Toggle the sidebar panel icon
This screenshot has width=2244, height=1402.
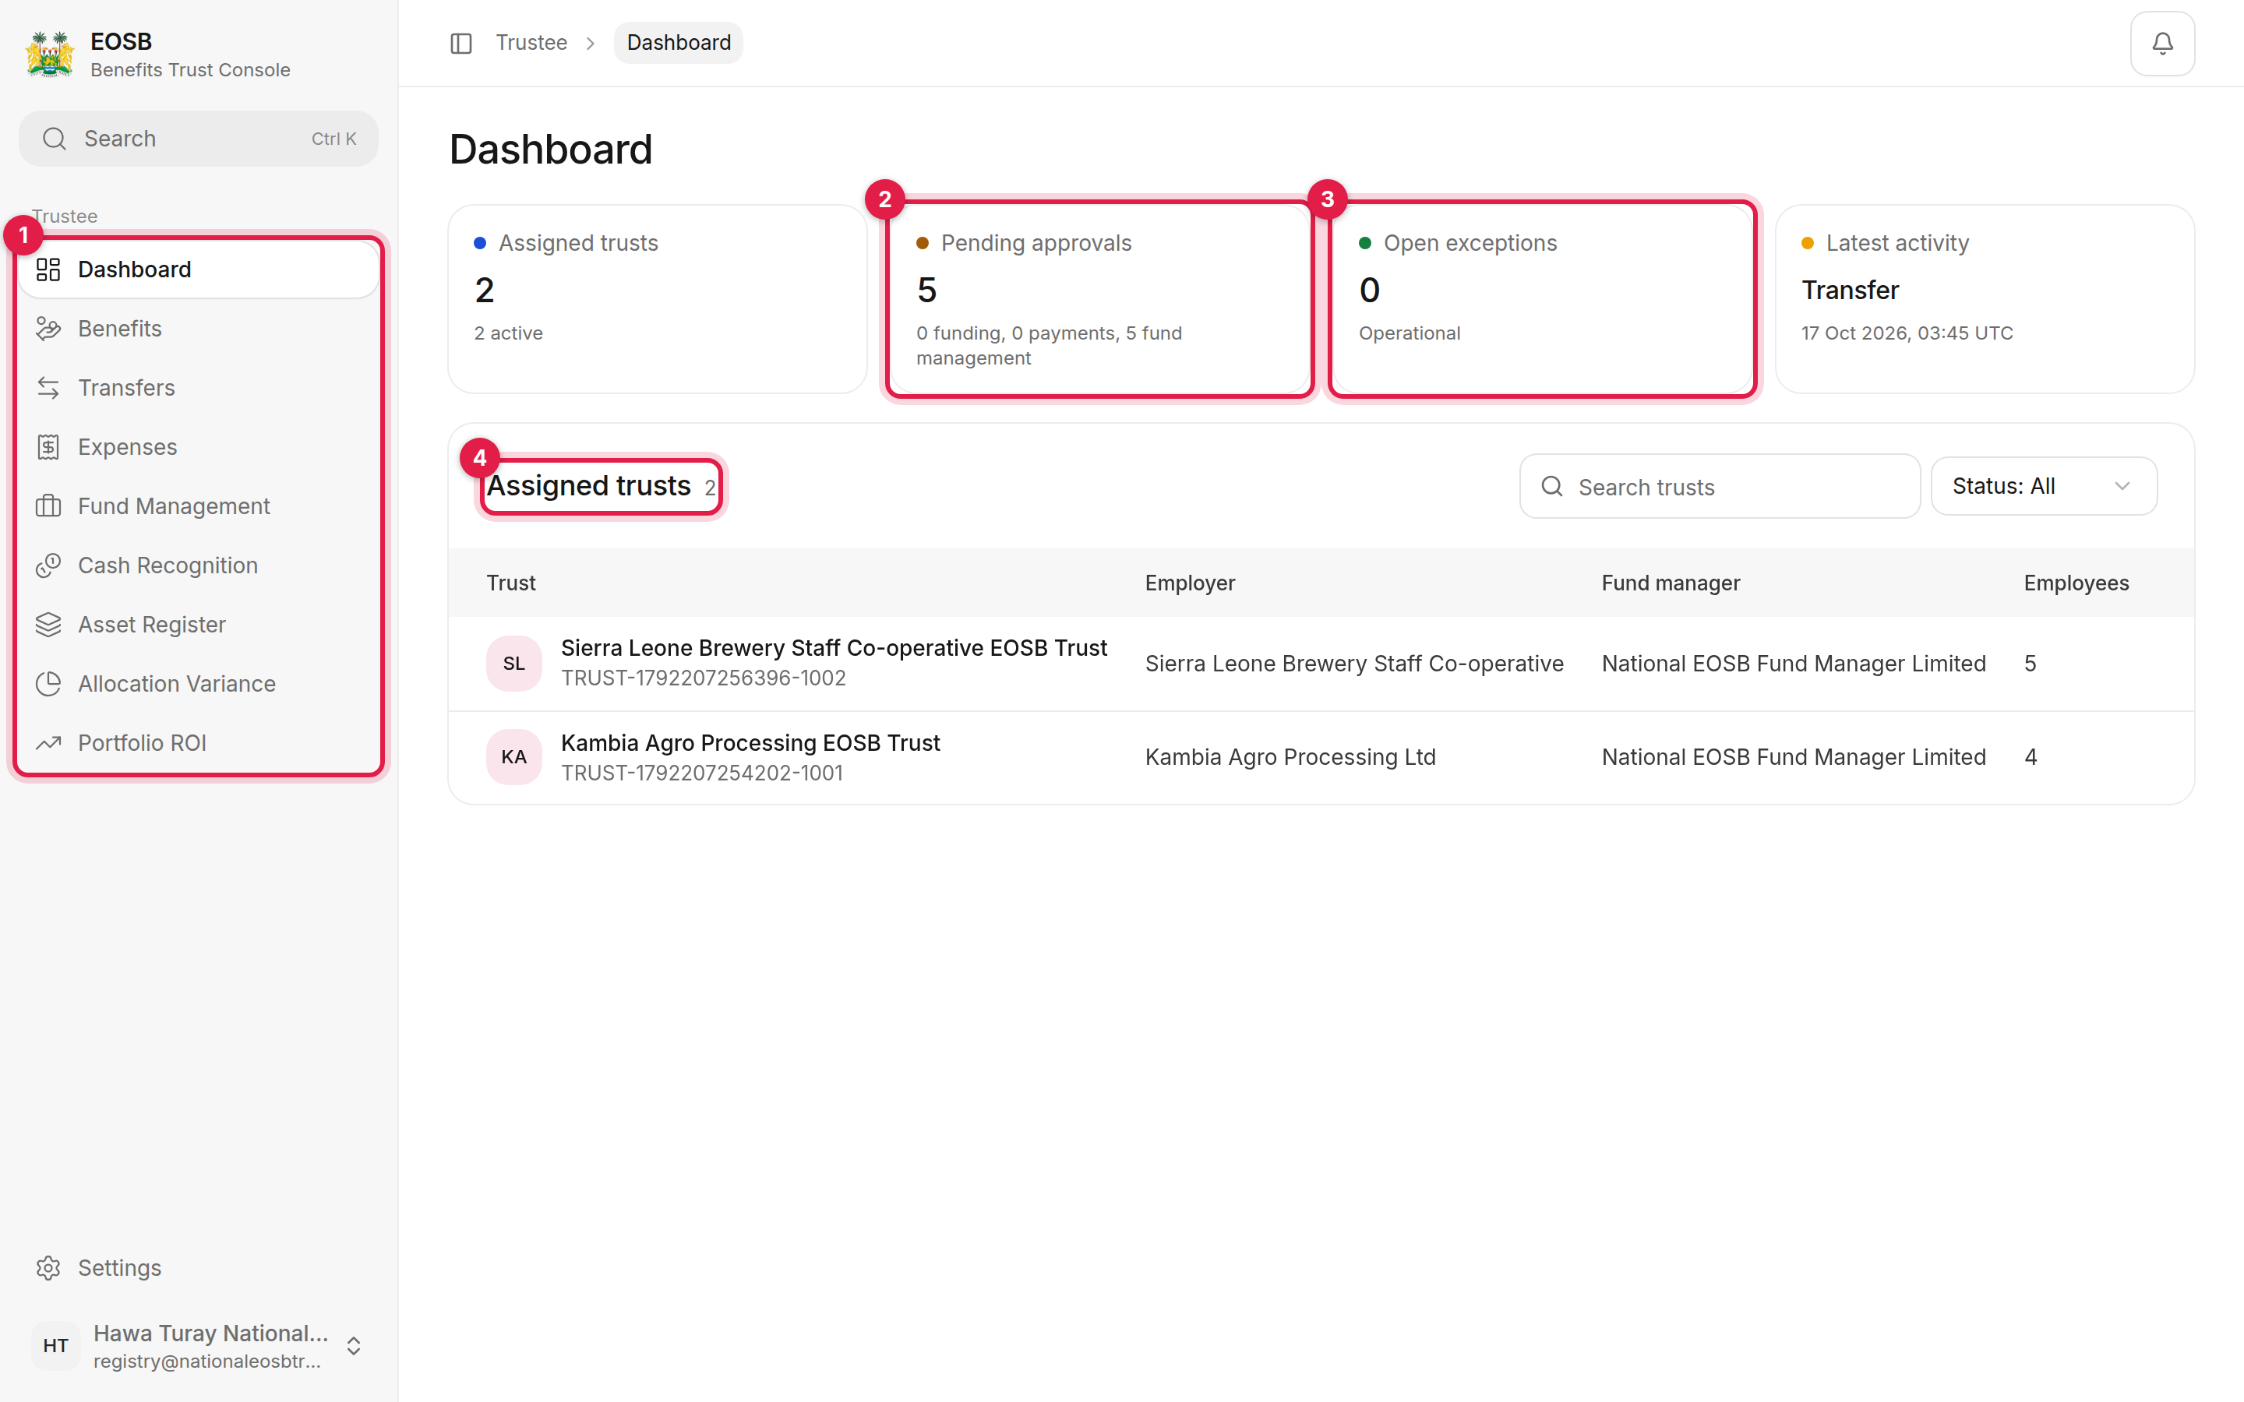click(x=460, y=44)
